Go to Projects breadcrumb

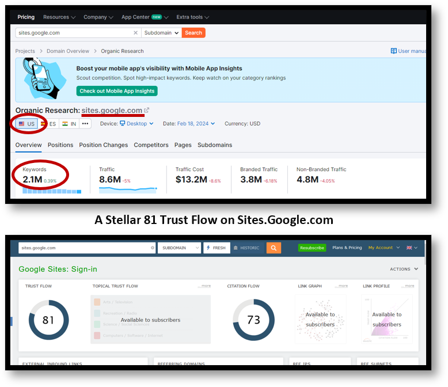click(25, 51)
